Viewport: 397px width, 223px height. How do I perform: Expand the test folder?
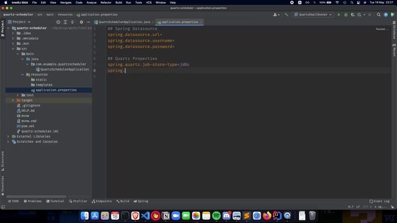pyautogui.click(x=18, y=95)
